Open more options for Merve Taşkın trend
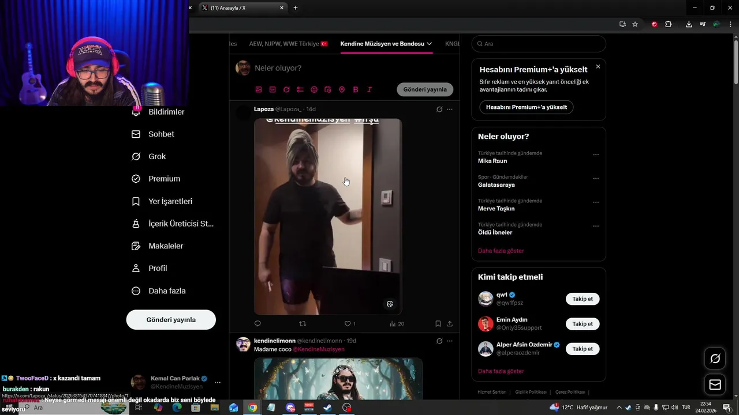Viewport: 739px width, 415px height. (x=596, y=202)
